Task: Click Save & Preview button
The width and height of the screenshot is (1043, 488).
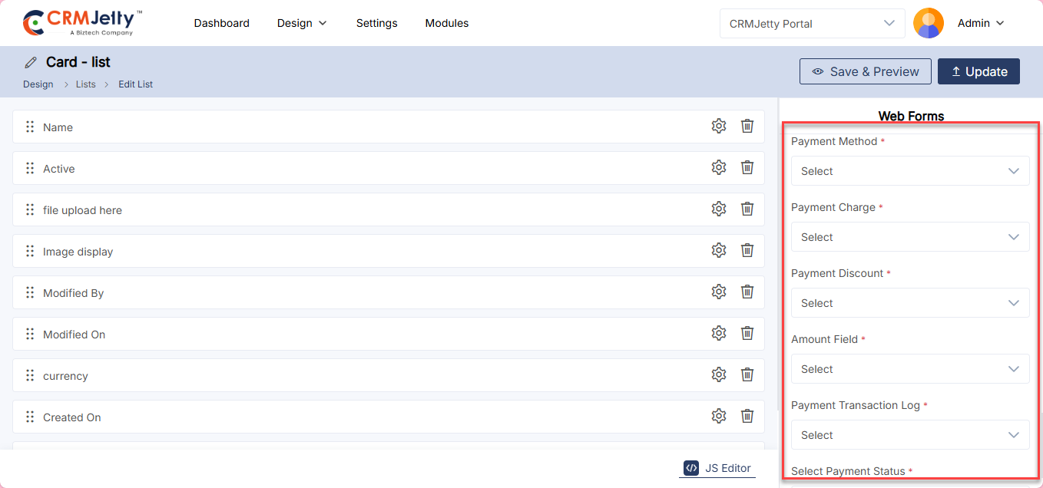Action: tap(865, 71)
